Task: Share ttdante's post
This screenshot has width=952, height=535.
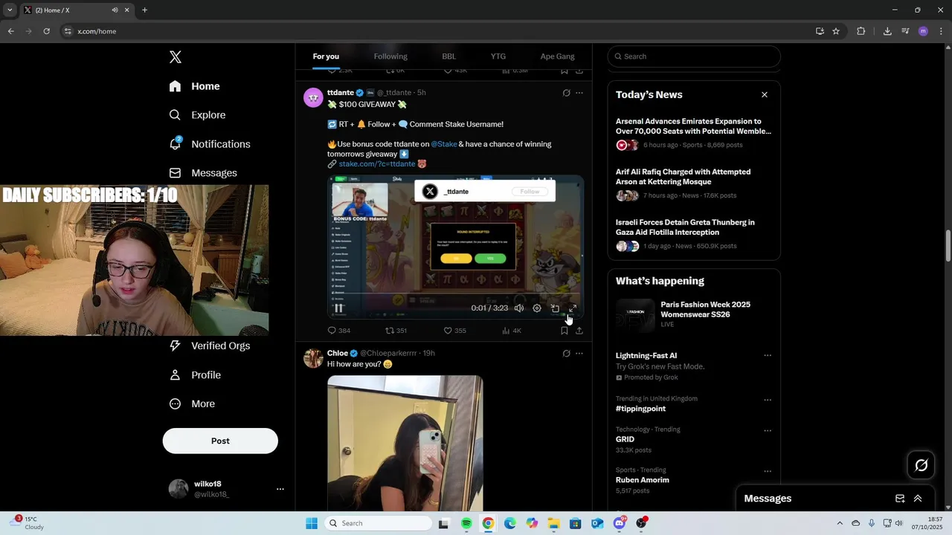Action: tap(579, 331)
